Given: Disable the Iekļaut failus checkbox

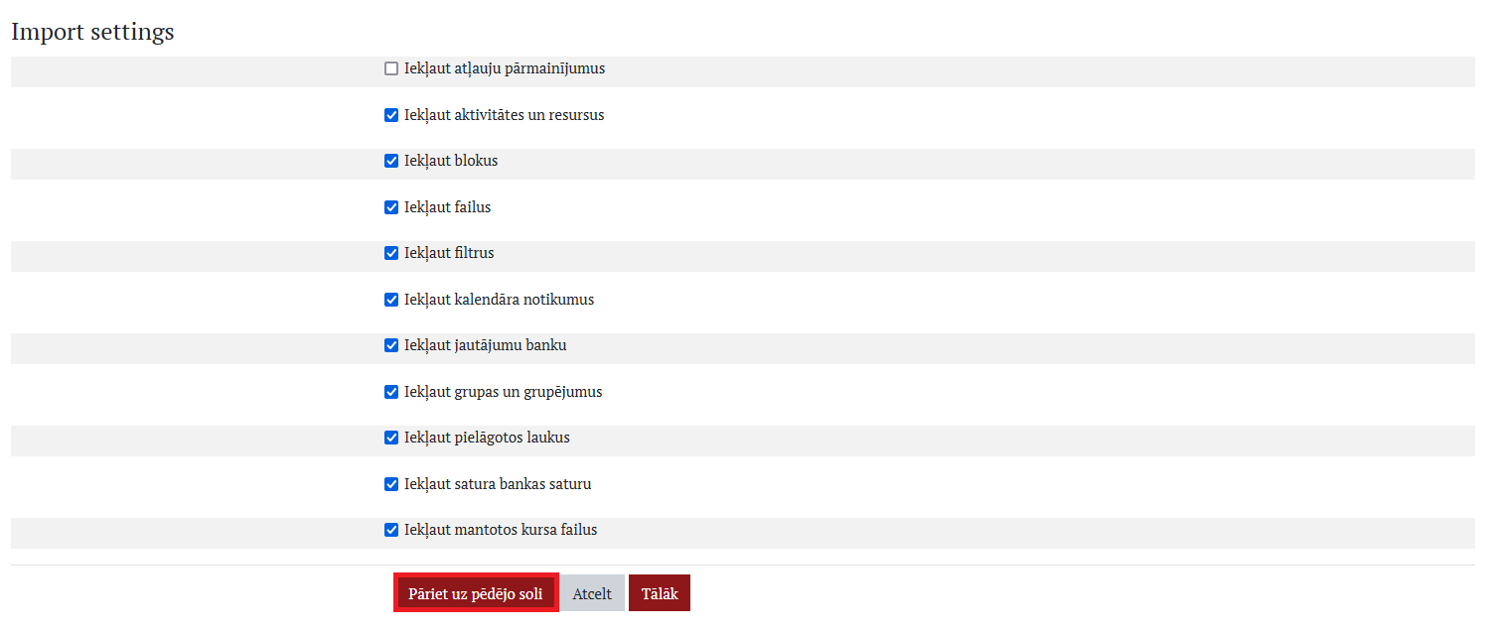Looking at the screenshot, I should pyautogui.click(x=391, y=207).
